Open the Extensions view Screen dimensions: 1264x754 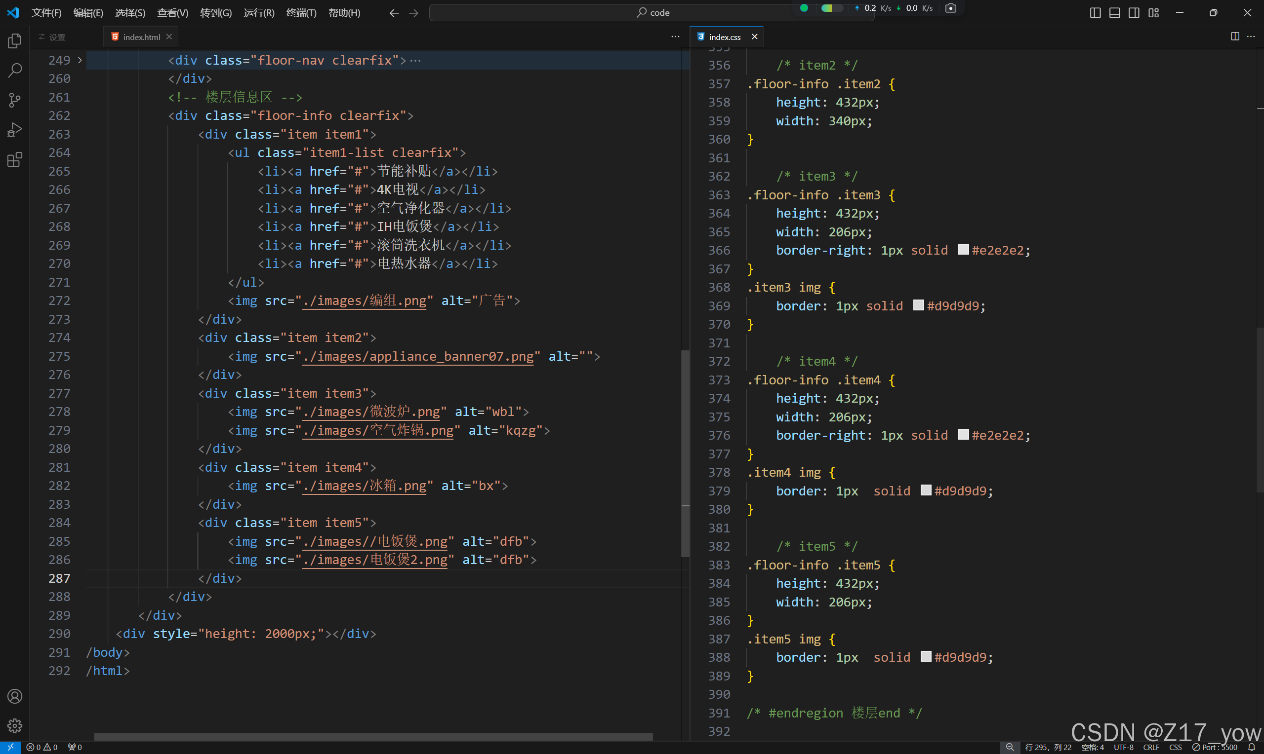15,160
